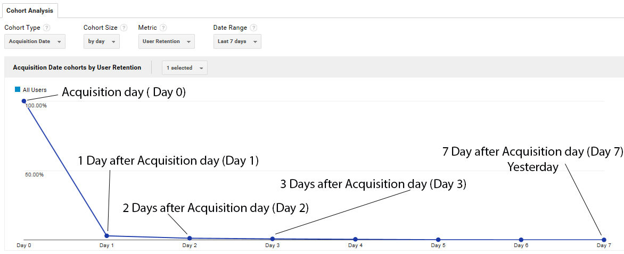Click the Day 0 data point at 100%
624x254 pixels.
(x=24, y=101)
